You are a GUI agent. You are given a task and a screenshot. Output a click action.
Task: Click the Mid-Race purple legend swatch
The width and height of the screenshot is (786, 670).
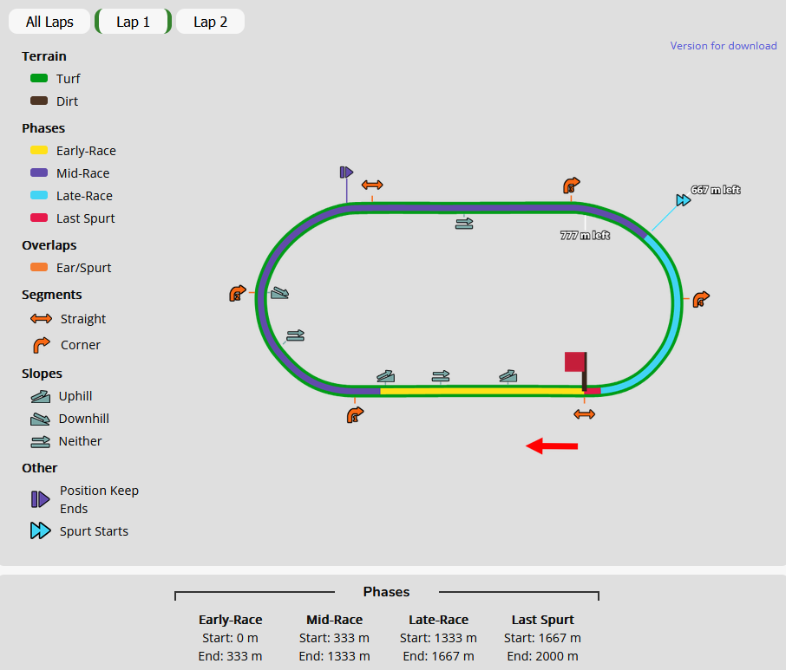39,172
